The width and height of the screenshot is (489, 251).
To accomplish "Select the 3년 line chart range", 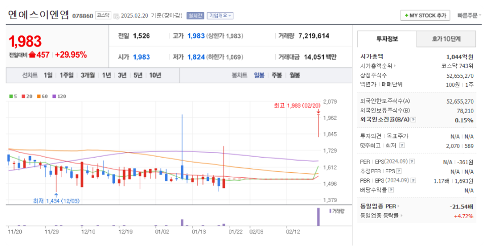I will pyautogui.click(x=123, y=75).
